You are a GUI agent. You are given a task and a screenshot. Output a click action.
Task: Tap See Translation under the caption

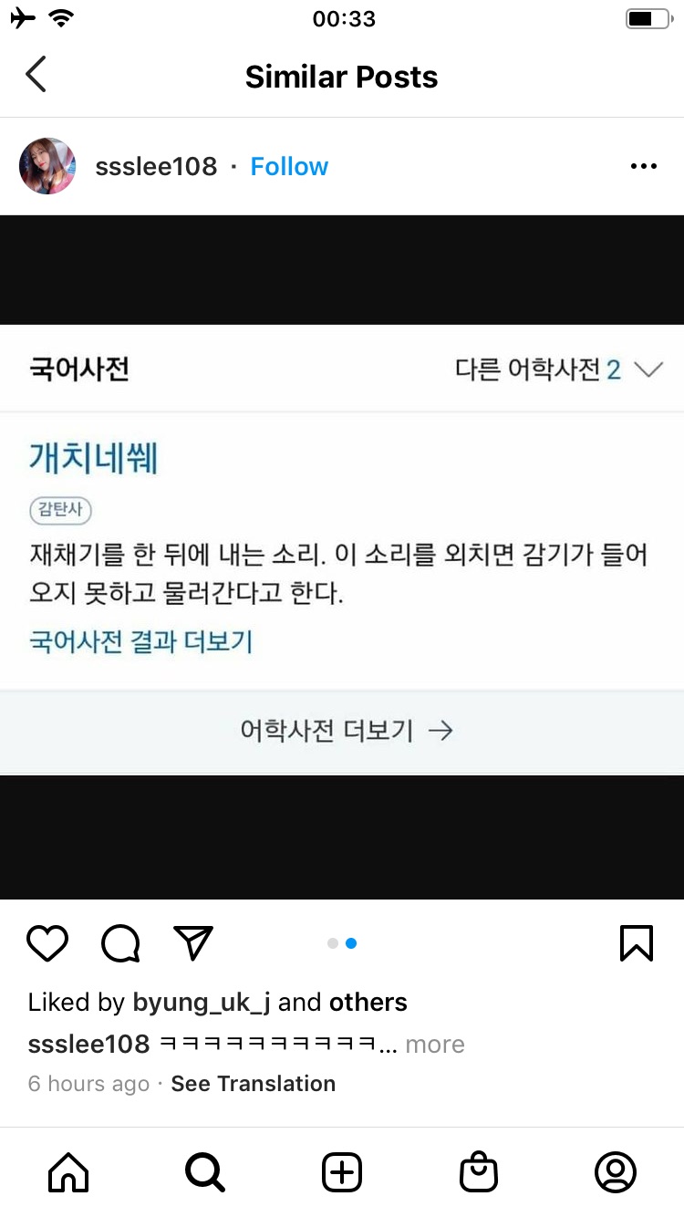tap(254, 1084)
